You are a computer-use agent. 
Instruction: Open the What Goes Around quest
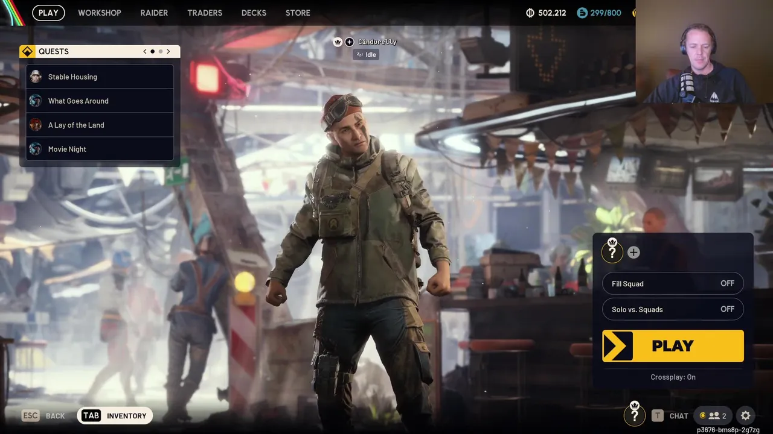[x=100, y=101]
